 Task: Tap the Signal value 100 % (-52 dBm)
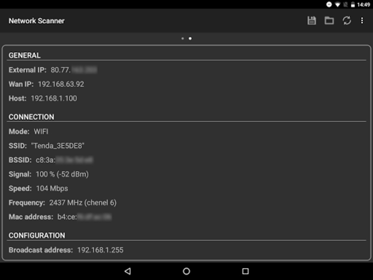[x=62, y=174]
